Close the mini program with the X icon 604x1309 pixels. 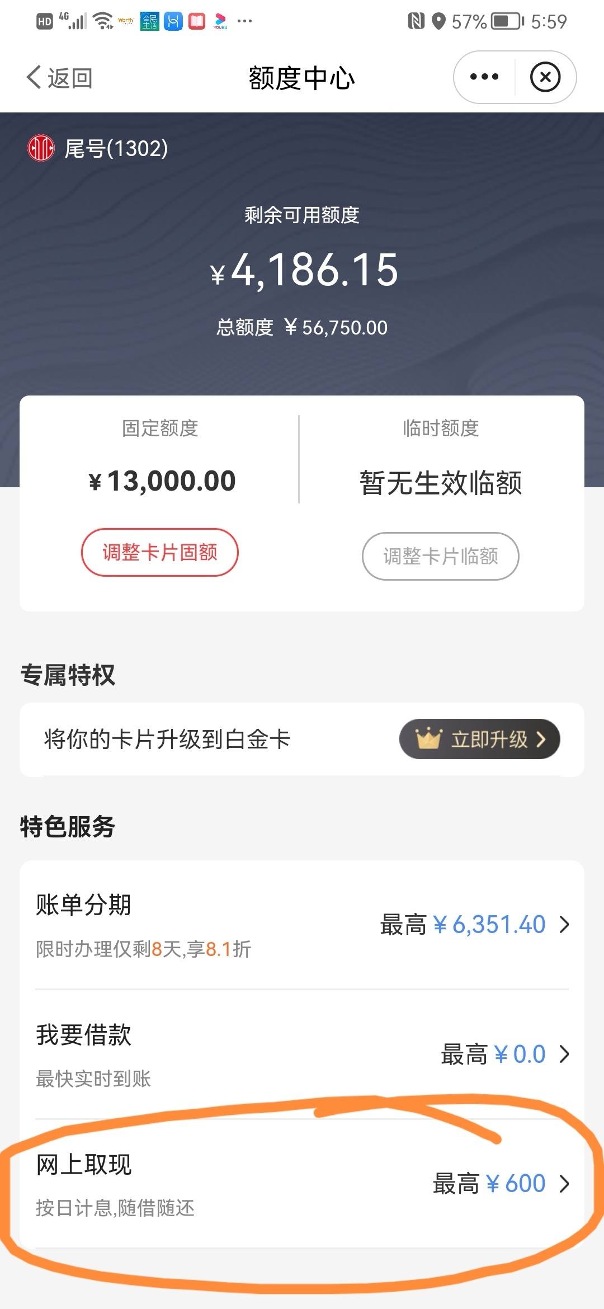tap(545, 77)
